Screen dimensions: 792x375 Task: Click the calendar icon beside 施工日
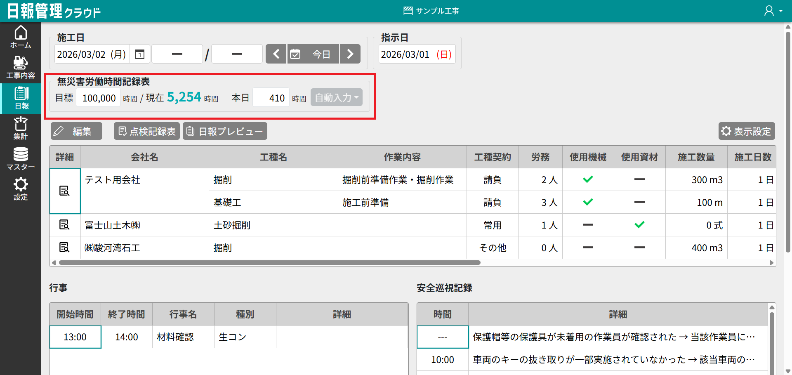pyautogui.click(x=140, y=54)
